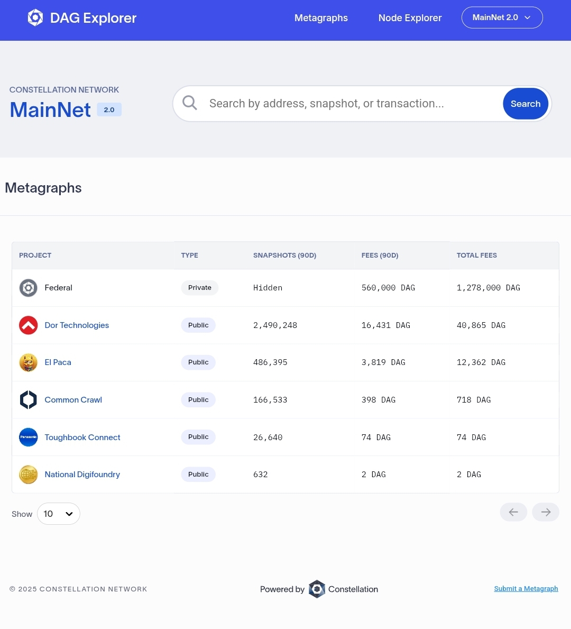Click the Public badge in Common Crawl row
This screenshot has width=571, height=629.
[198, 399]
